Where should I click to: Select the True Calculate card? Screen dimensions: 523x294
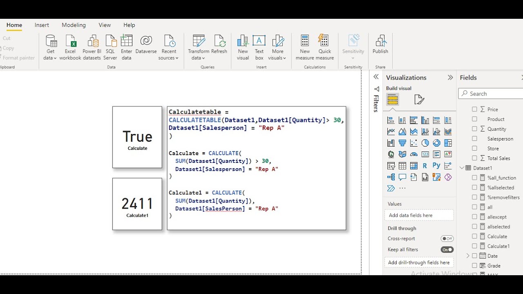point(137,137)
